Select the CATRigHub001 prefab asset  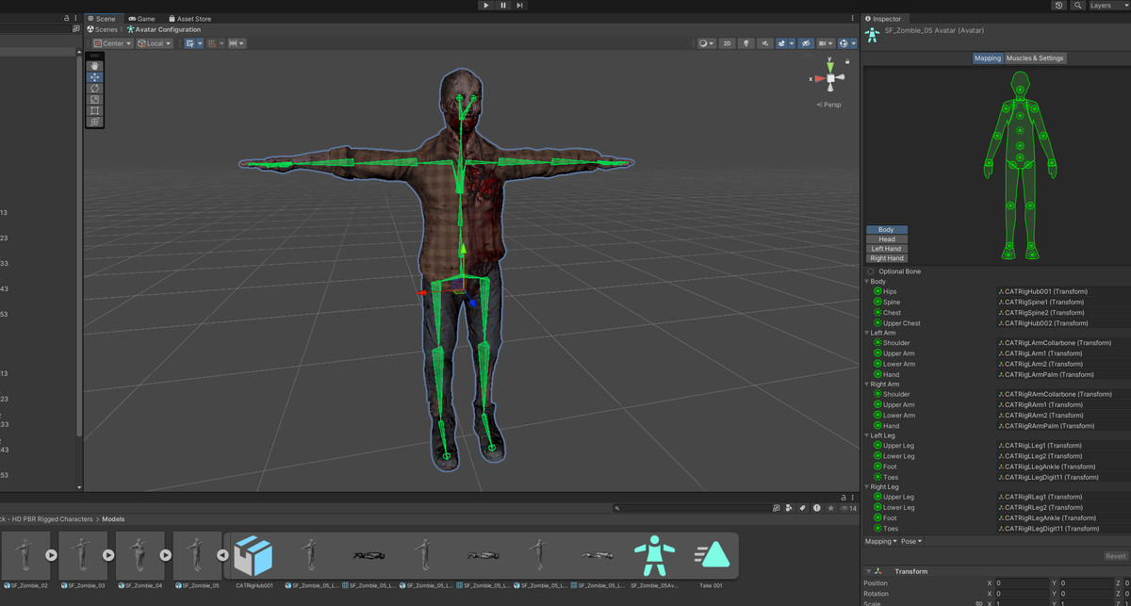tap(253, 563)
